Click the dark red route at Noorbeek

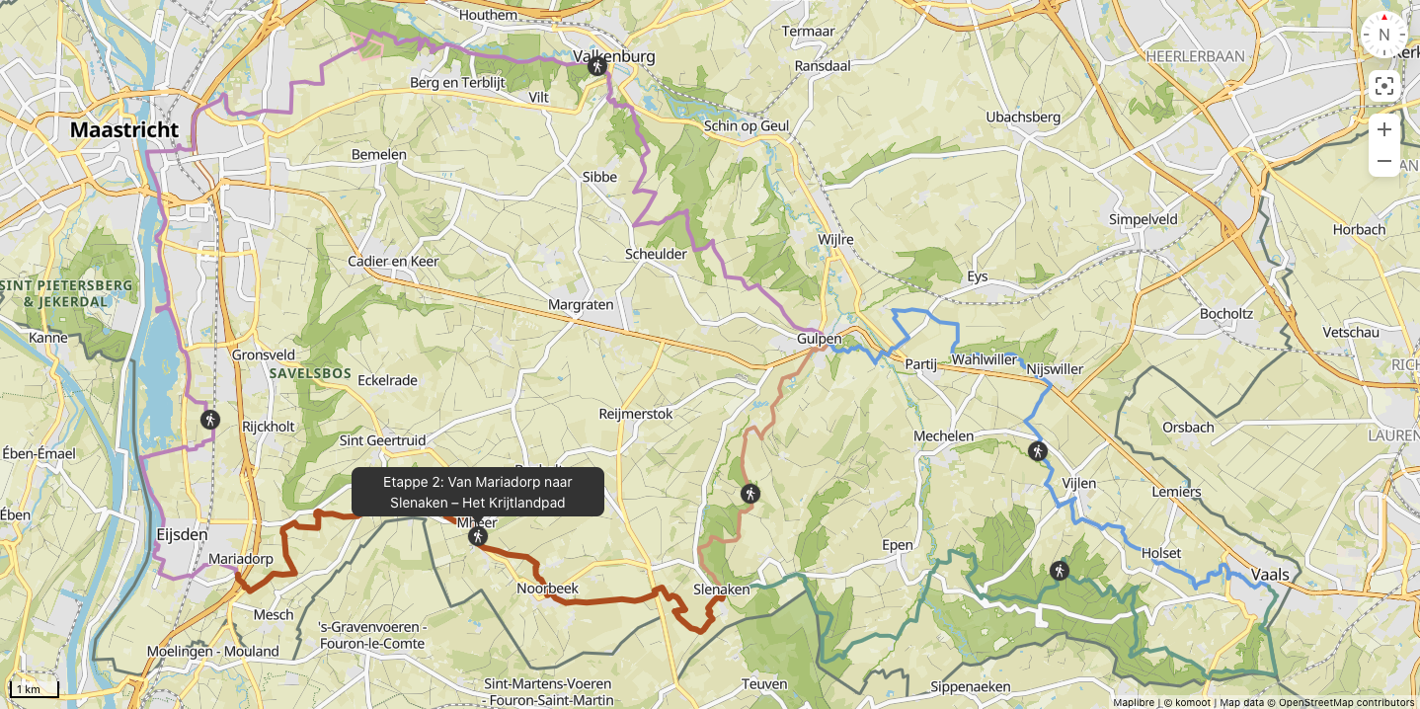click(553, 596)
